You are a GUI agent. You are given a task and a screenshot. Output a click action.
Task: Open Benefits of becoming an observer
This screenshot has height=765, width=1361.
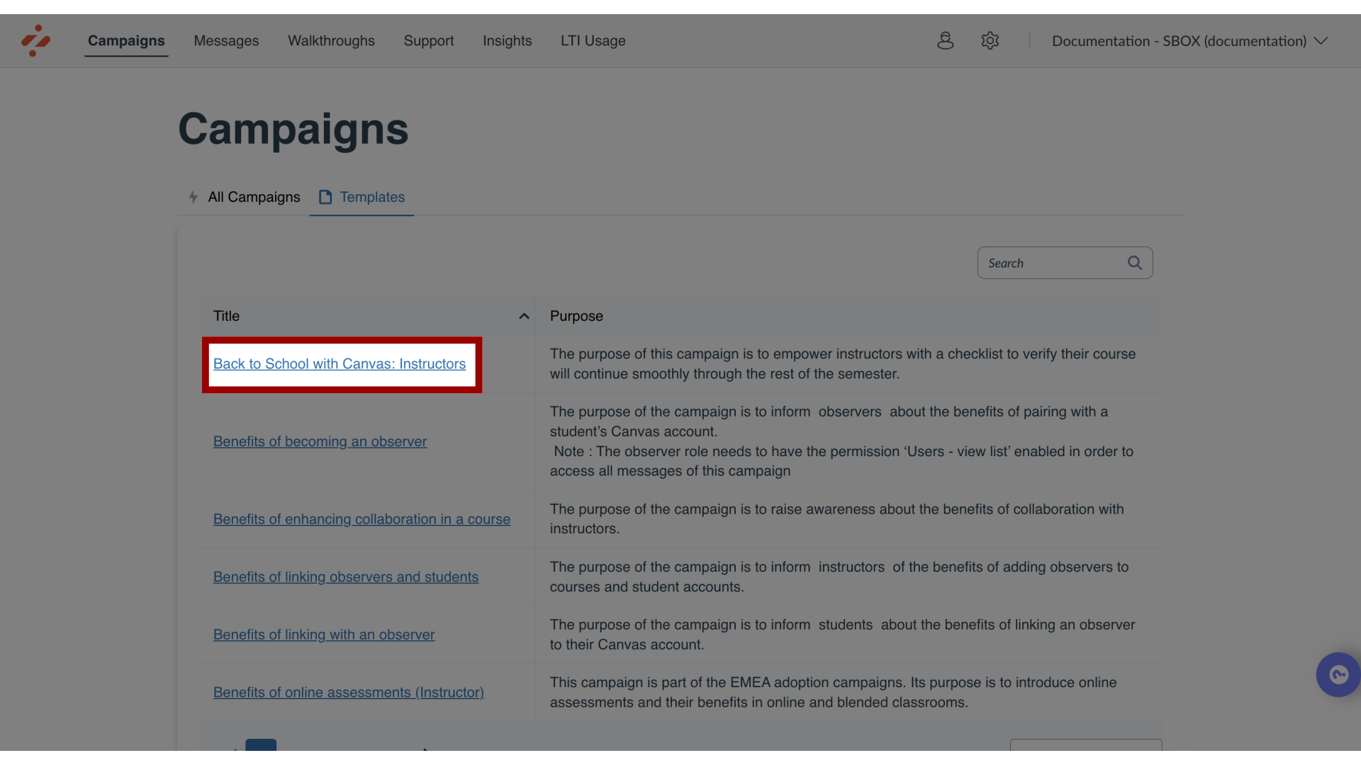[320, 441]
